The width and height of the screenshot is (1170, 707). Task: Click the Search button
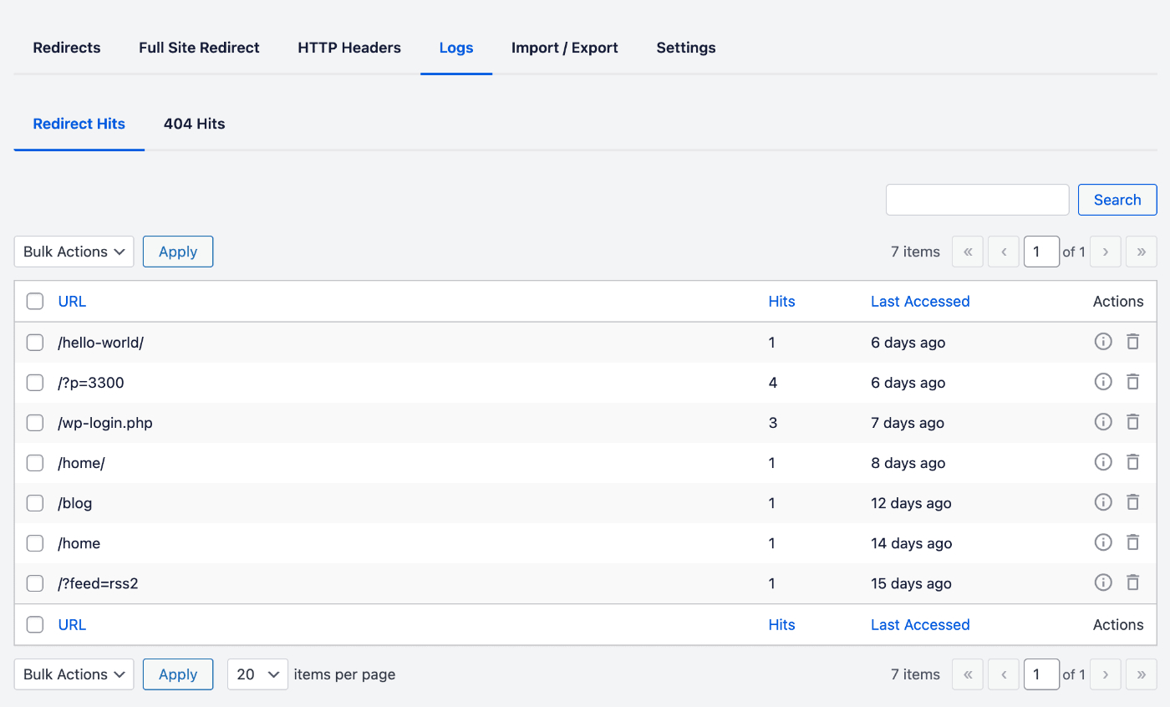click(1117, 199)
